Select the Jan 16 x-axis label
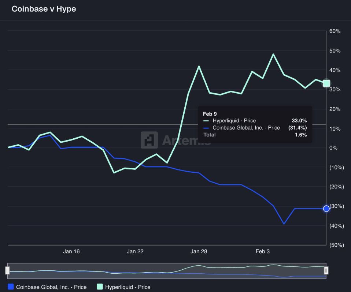Viewport: 351px width, 292px height. [71, 251]
